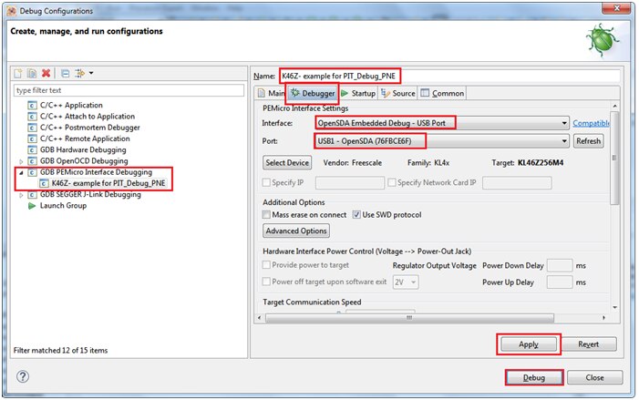
Task: Click the GDB OpenOCD Debugging icon
Action: [x=32, y=161]
